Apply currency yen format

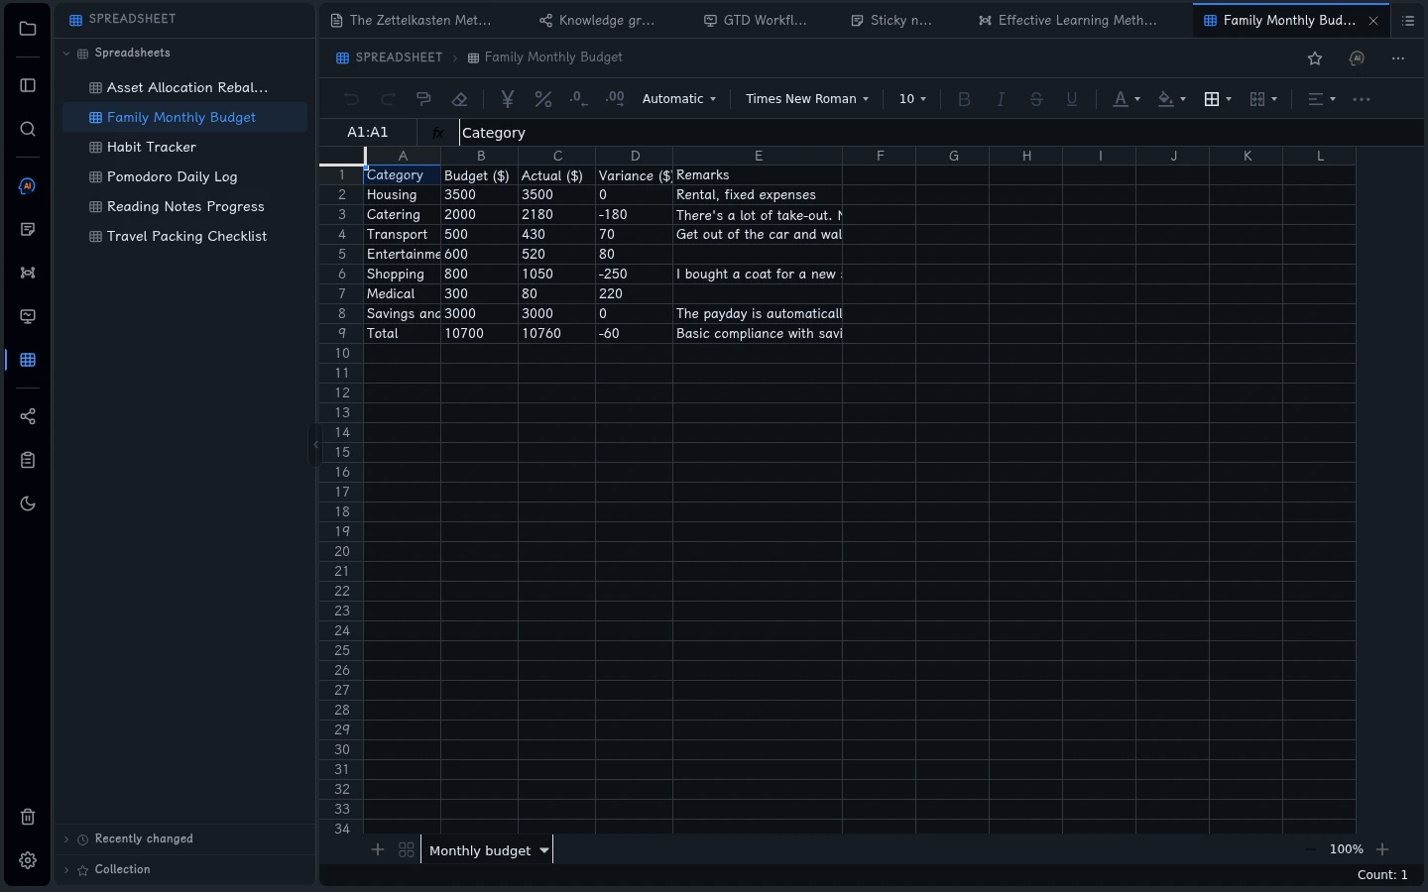pos(508,99)
